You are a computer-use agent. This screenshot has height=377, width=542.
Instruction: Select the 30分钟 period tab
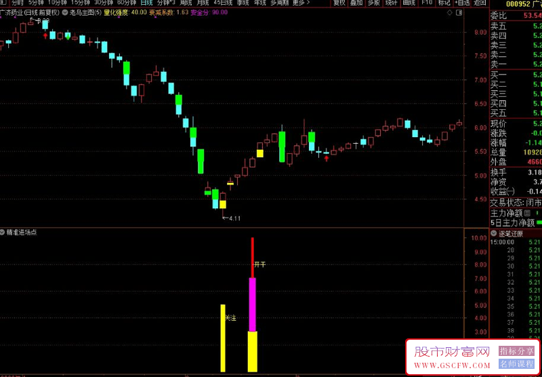point(104,3)
